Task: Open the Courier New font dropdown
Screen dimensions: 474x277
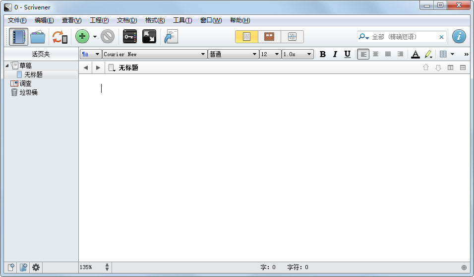Action: click(155, 54)
